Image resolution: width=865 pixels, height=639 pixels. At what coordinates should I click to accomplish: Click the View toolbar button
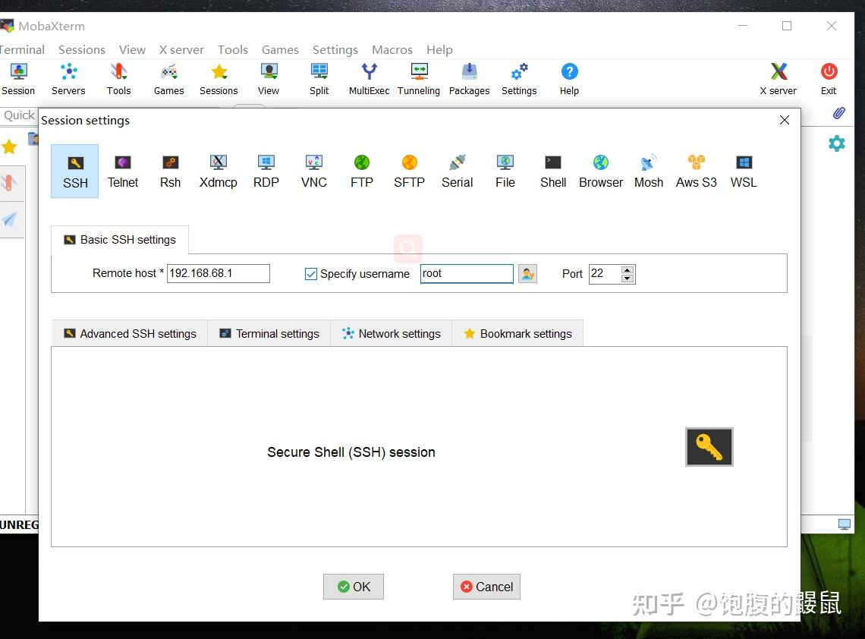(269, 80)
